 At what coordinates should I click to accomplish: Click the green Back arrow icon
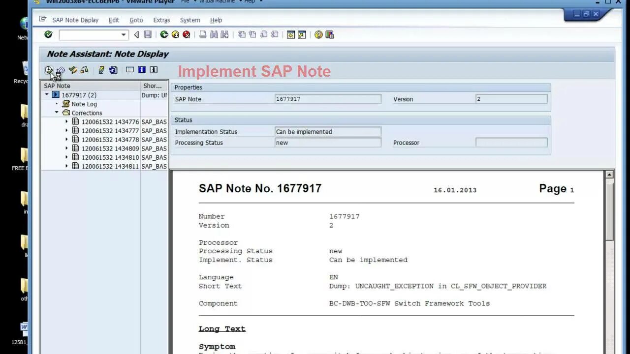pyautogui.click(x=164, y=34)
